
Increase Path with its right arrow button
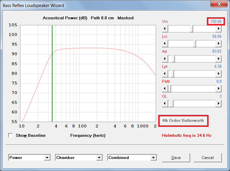(219, 89)
